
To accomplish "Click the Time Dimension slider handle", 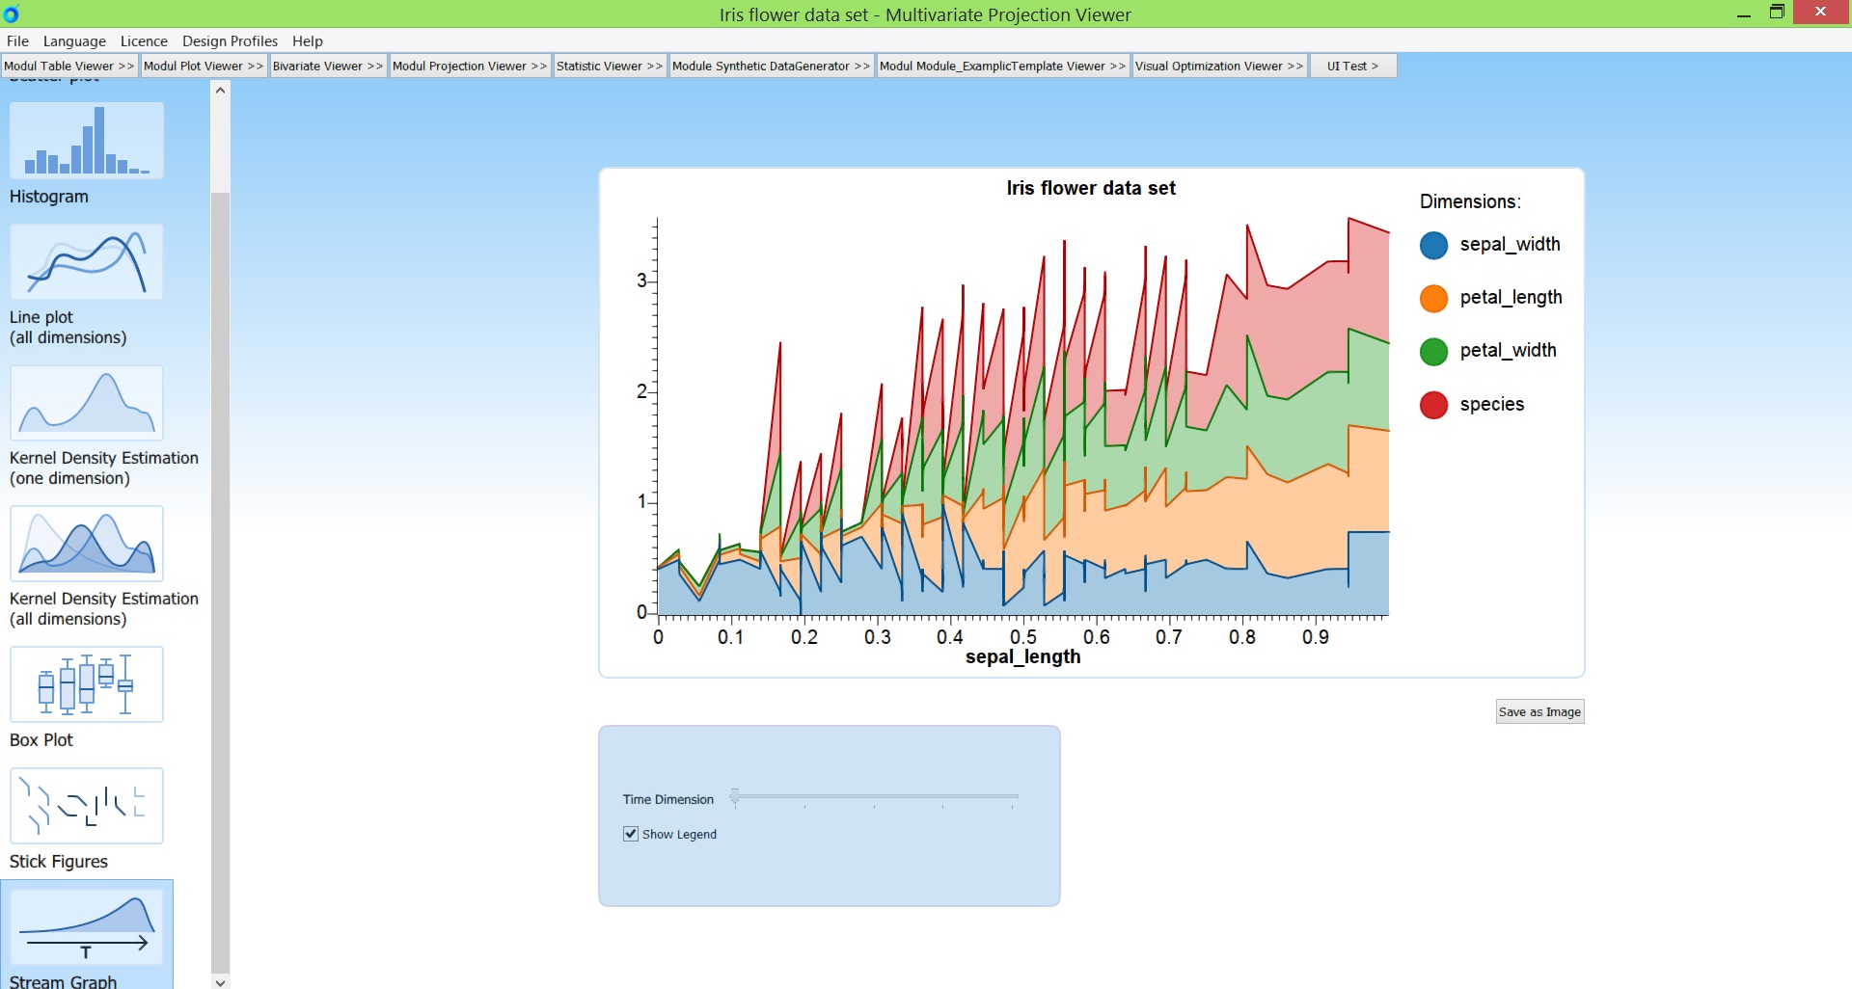I will [735, 797].
